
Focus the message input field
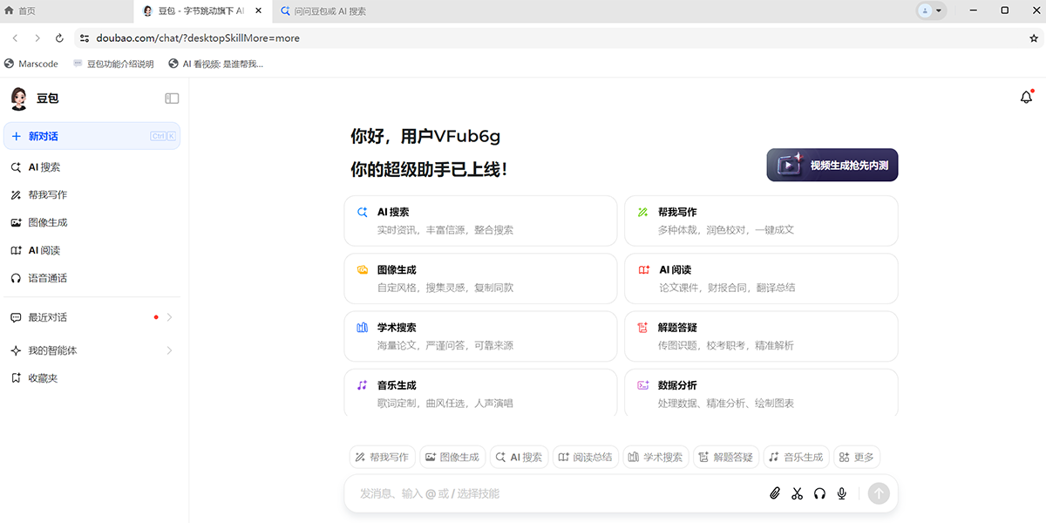click(x=558, y=493)
